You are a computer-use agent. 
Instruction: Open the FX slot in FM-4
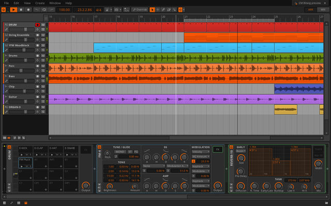click(x=218, y=149)
